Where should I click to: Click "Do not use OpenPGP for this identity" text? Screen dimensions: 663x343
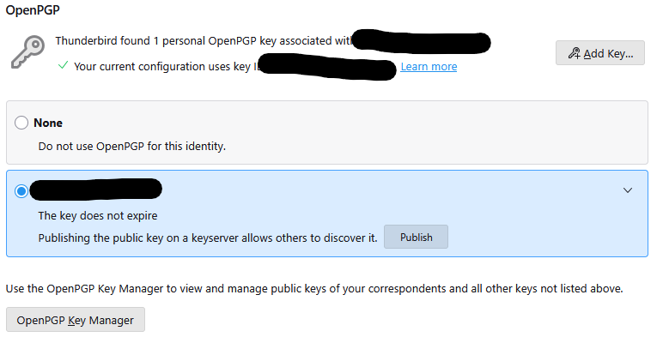[x=131, y=146]
